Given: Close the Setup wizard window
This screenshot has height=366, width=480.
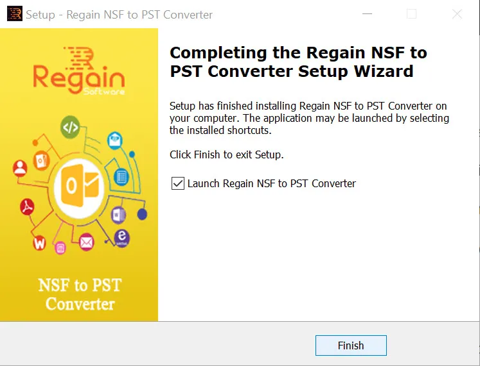Looking at the screenshot, I should click(457, 13).
